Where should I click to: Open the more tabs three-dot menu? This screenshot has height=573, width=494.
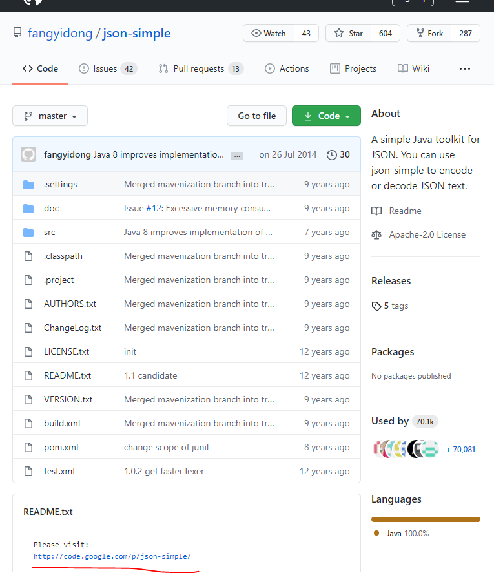pyautogui.click(x=465, y=68)
